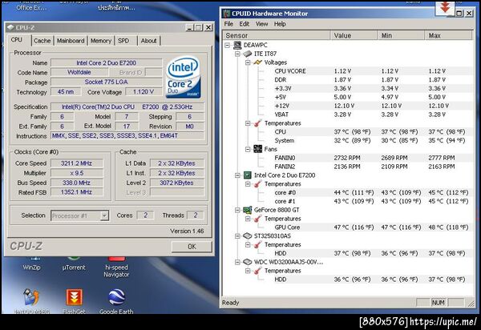Click the red download arrow drop-zone icon
This screenshot has height=330, width=481.
coord(445,8)
